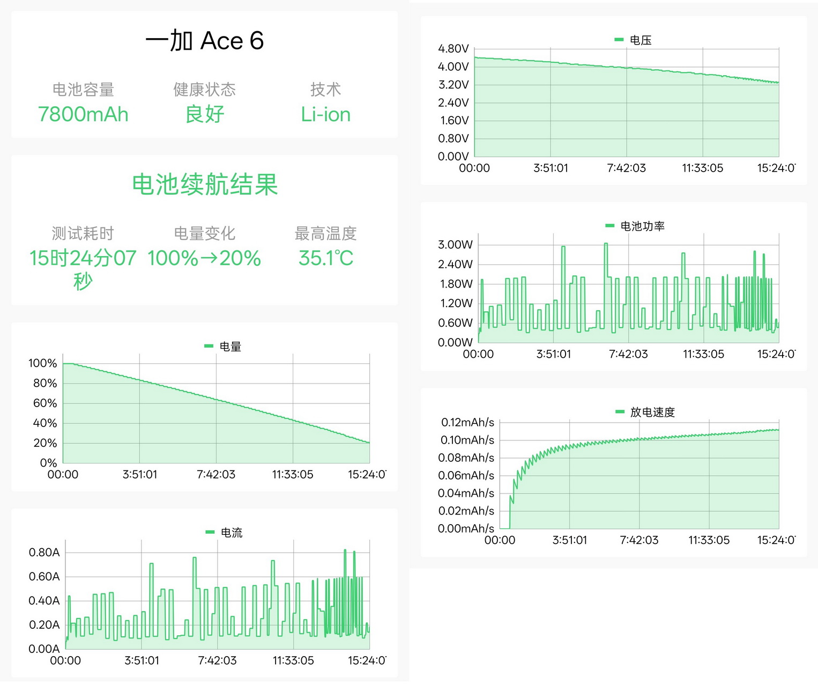Click the 100%→20% battery change value
Screen dimensions: 818x684
(x=204, y=259)
